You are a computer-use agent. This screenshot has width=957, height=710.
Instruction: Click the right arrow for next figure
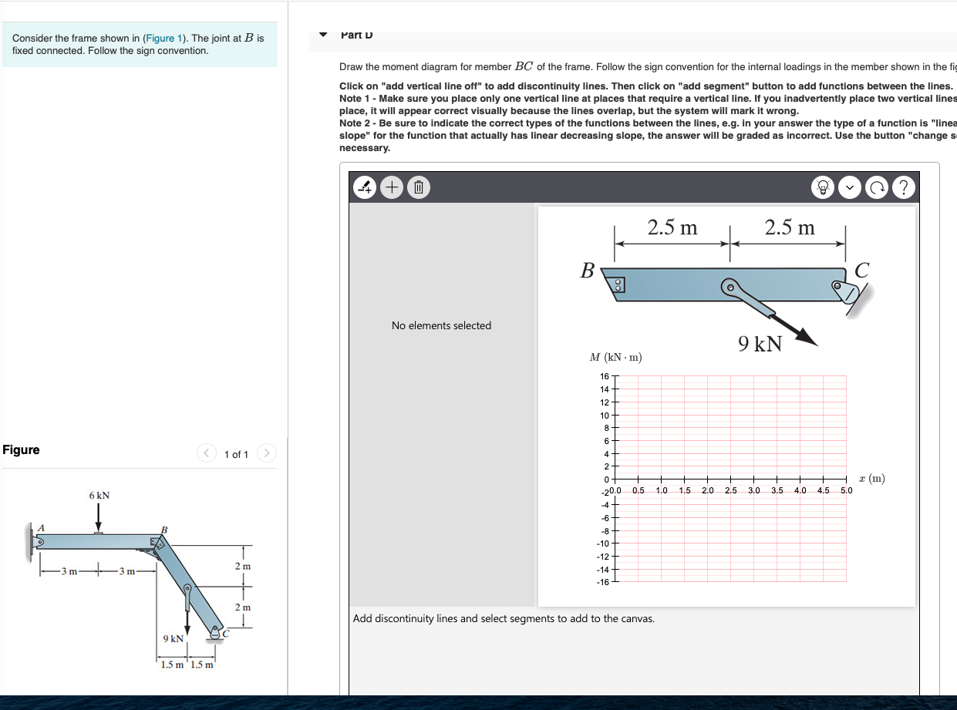(x=266, y=454)
